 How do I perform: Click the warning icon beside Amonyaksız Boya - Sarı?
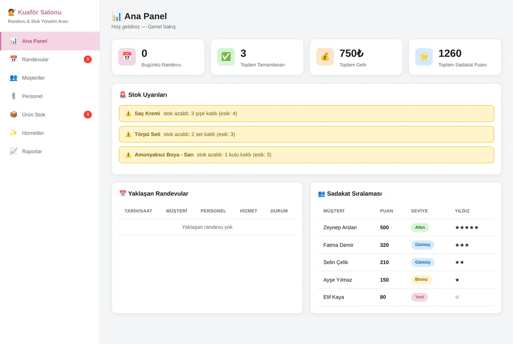coord(128,155)
